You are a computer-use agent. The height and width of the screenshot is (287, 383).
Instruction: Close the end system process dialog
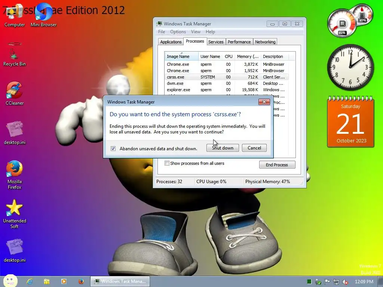tap(264, 102)
